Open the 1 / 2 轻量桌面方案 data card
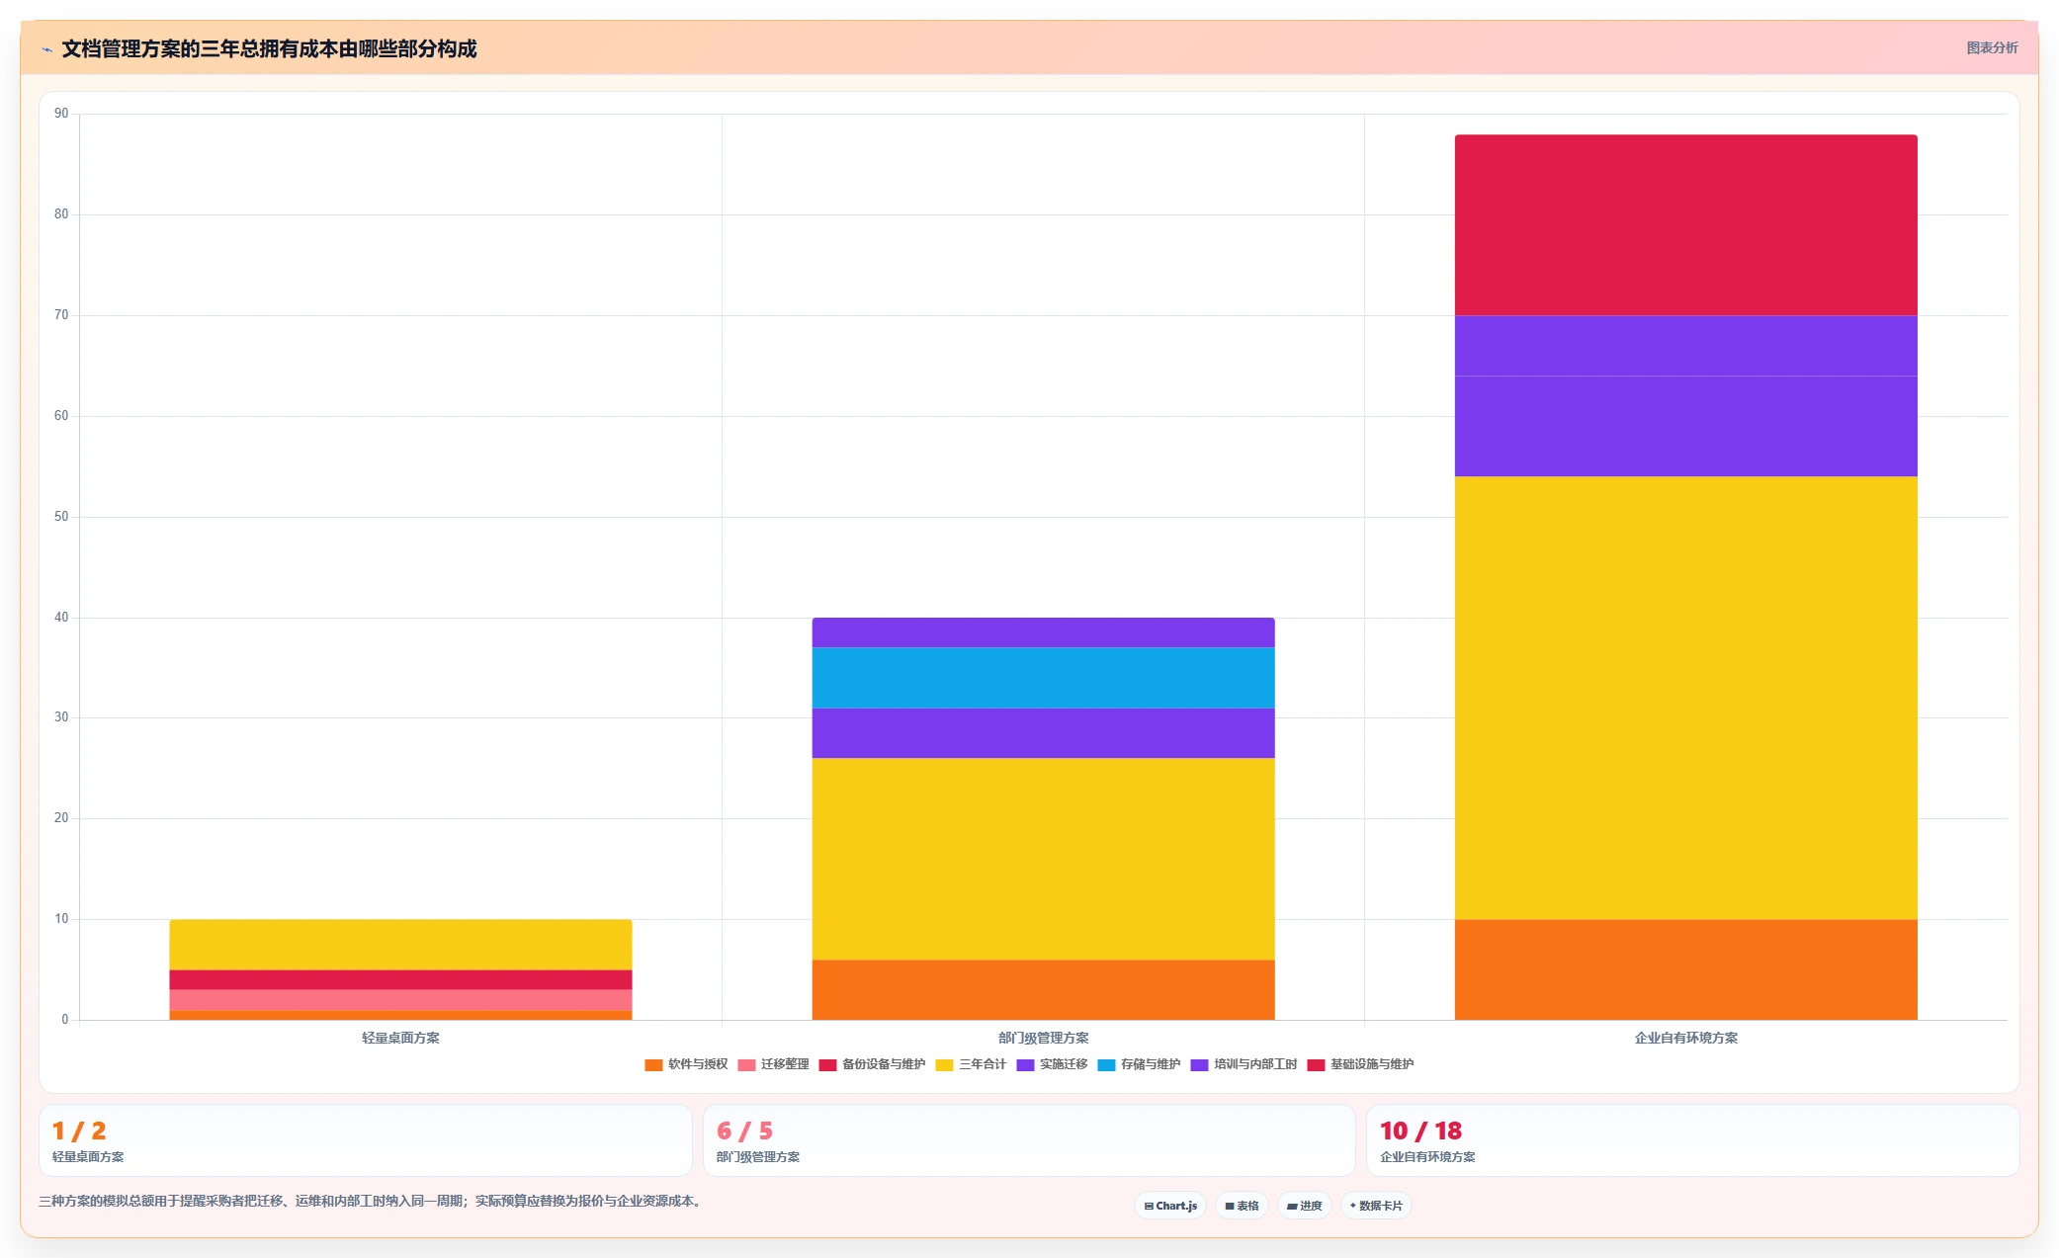This screenshot has height=1258, width=2059. coord(365,1140)
